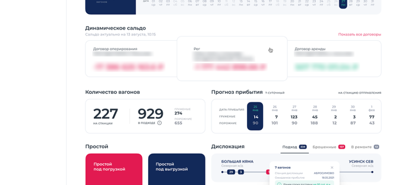The width and height of the screenshot is (403, 185).
Task: Close the '7 вагонов' popup
Action: tap(332, 167)
